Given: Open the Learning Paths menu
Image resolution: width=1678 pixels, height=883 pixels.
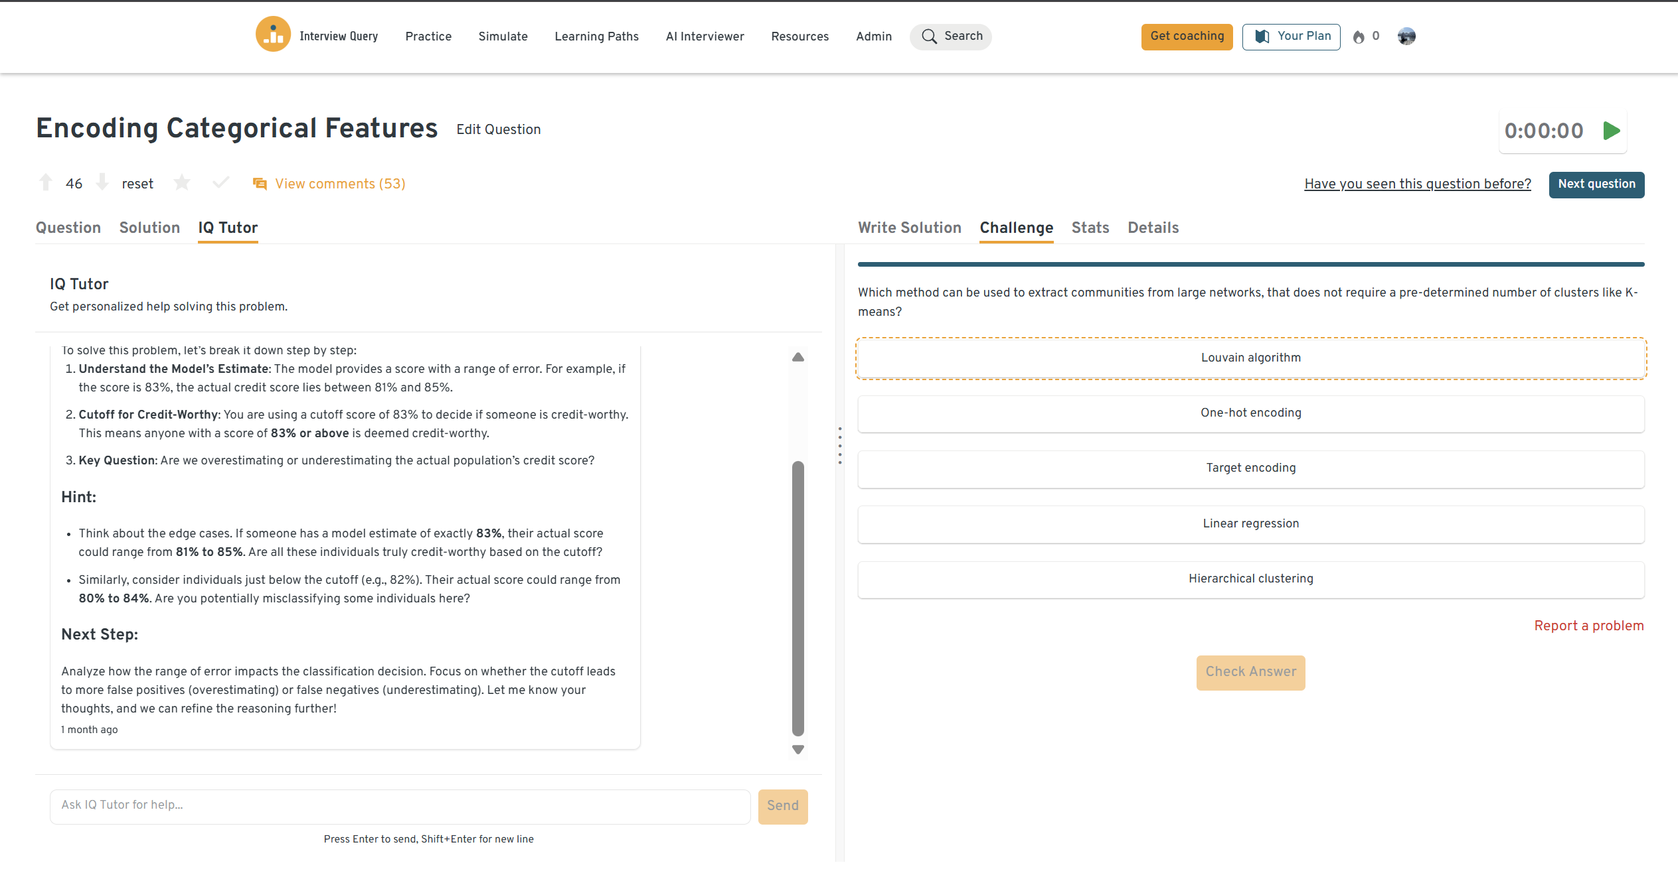Looking at the screenshot, I should 596,36.
